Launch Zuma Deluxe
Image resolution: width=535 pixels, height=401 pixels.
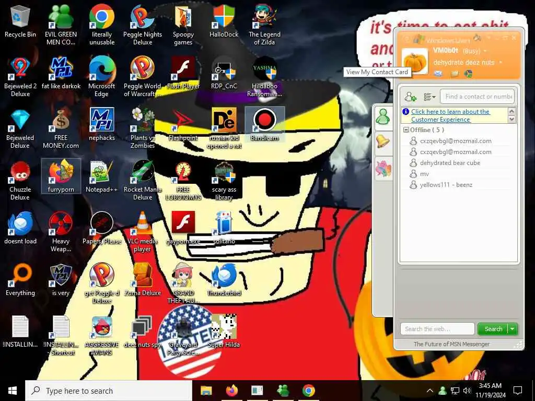[143, 280]
